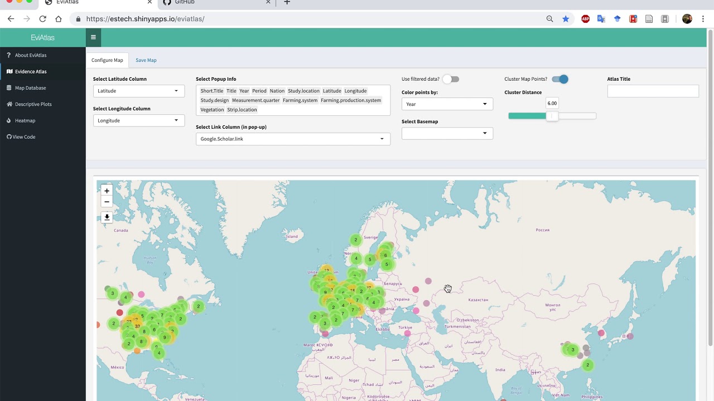714x401 pixels.
Task: Open Heatmap in sidebar
Action: click(43, 120)
